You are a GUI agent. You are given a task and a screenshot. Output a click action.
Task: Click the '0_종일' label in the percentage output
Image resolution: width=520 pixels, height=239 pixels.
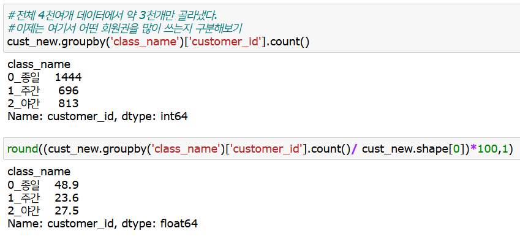(23, 185)
